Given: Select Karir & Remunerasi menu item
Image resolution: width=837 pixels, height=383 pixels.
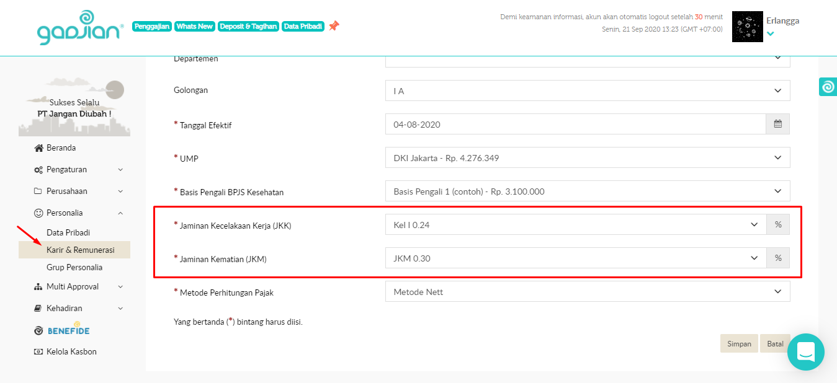Looking at the screenshot, I should (74, 250).
